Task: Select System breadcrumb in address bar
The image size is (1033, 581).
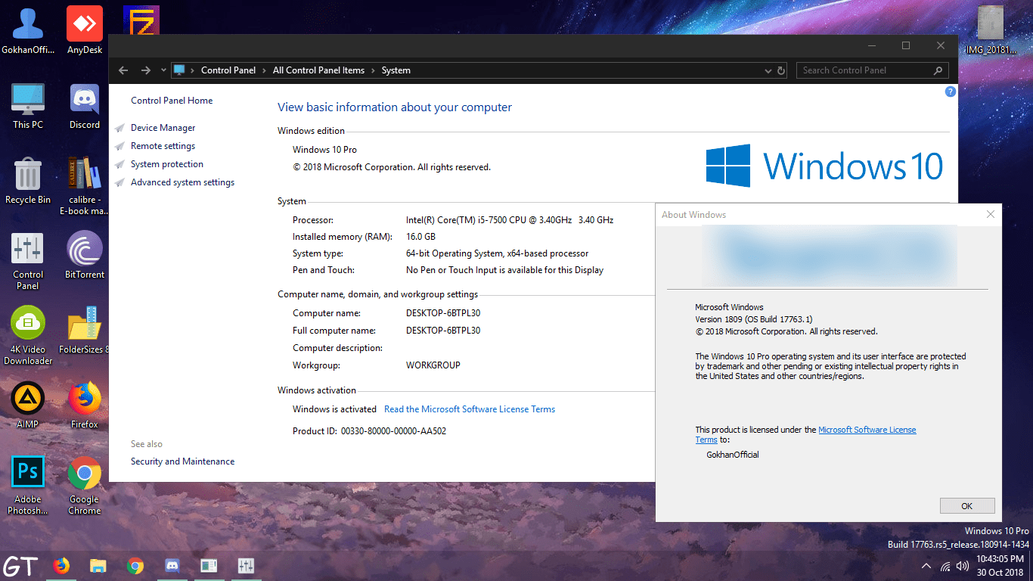Action: [x=396, y=70]
